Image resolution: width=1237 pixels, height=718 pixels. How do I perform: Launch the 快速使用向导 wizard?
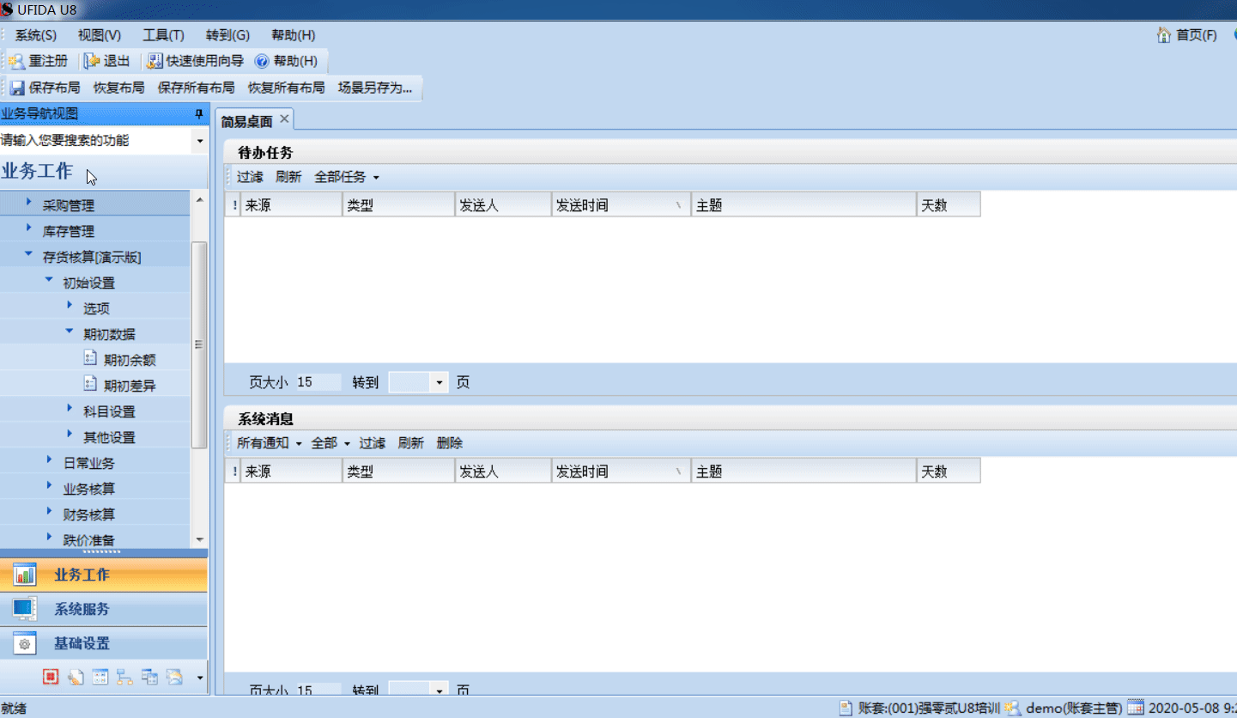coord(196,61)
